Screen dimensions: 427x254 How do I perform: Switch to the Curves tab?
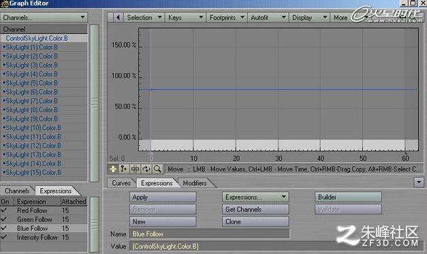click(x=121, y=183)
